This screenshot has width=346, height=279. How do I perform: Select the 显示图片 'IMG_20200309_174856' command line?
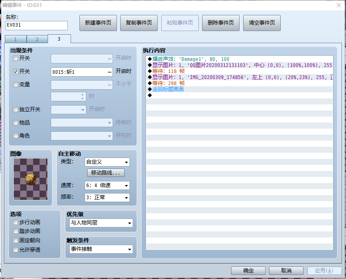click(x=240, y=77)
